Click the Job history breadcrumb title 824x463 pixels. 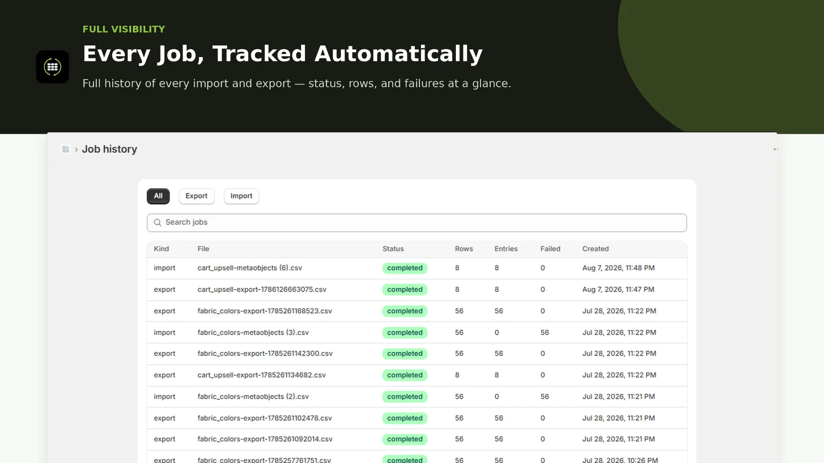coord(109,149)
